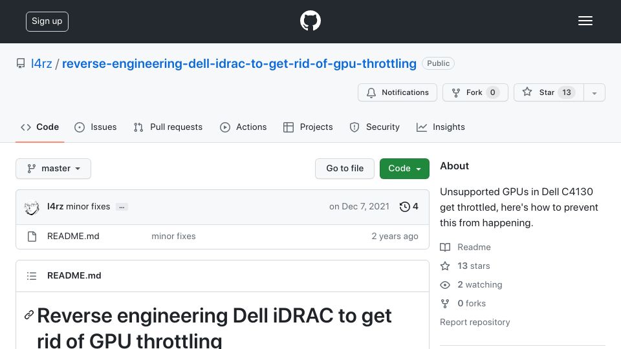Switch to the Code tab

click(39, 127)
